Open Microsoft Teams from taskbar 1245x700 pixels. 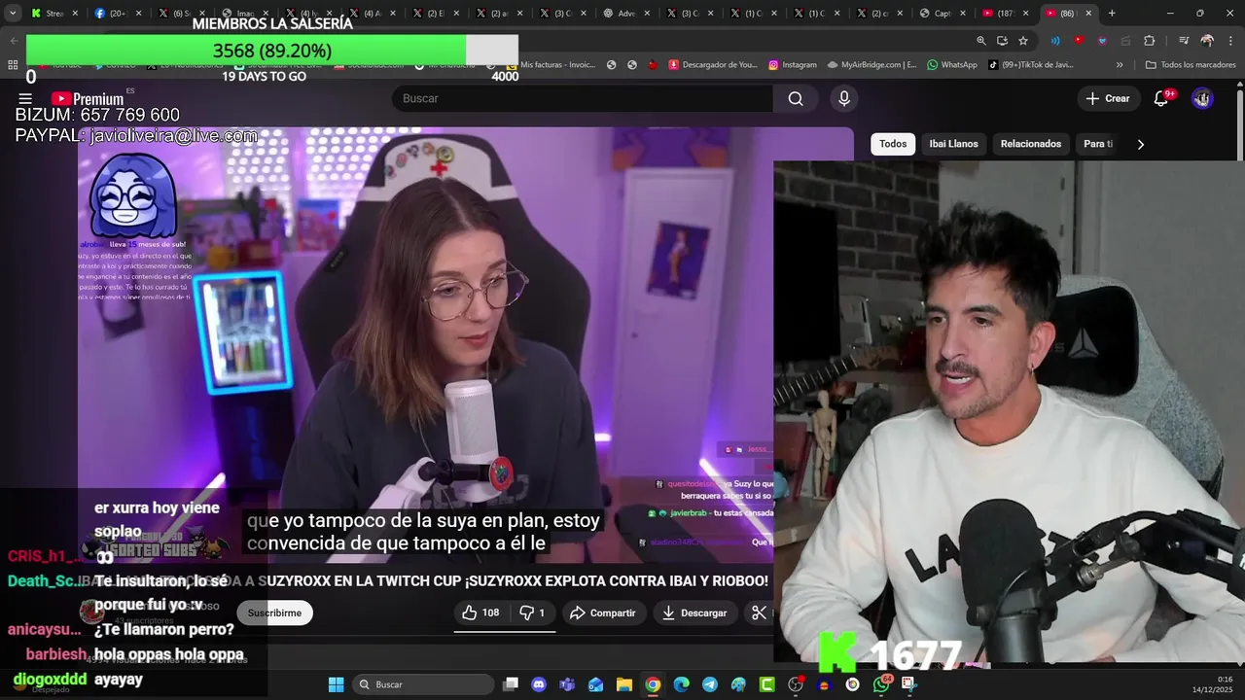567,684
